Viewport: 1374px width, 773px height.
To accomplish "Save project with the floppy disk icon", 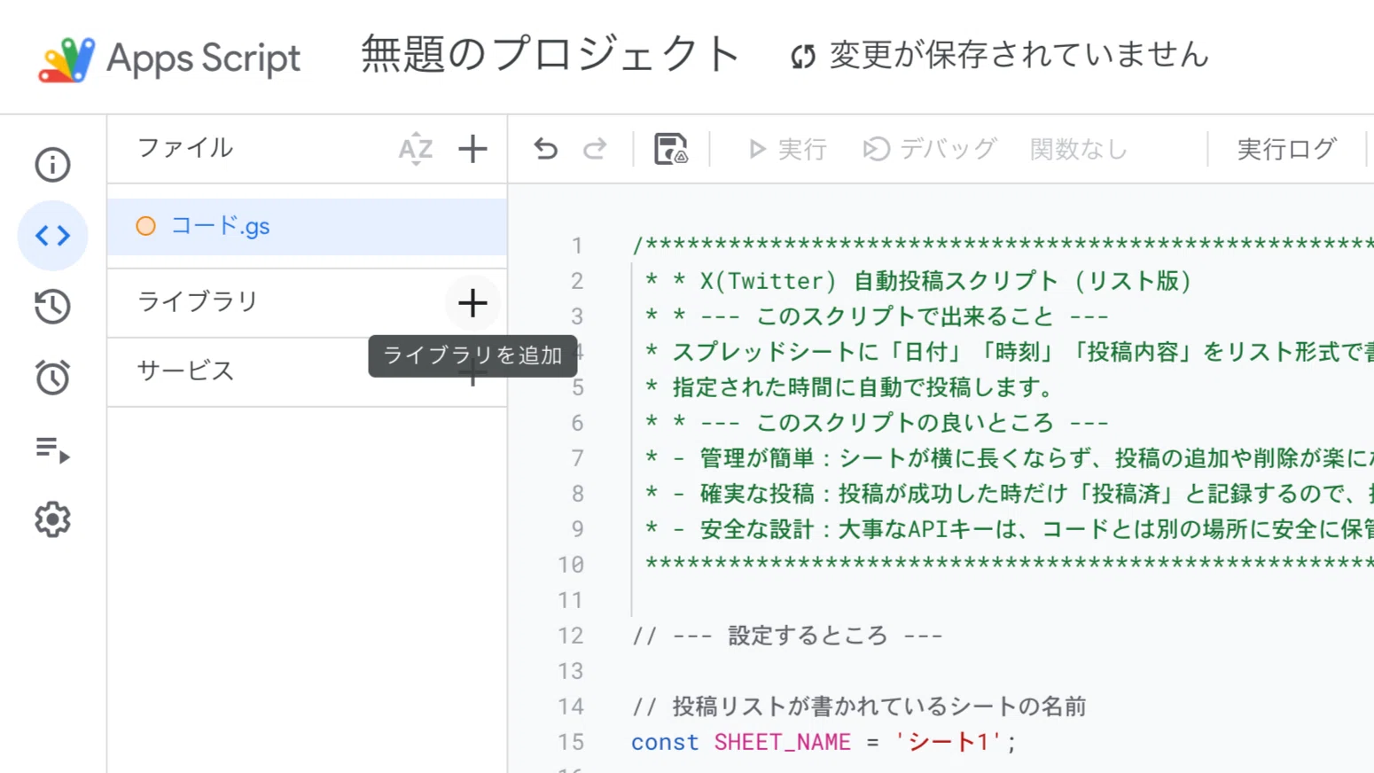I will coord(671,149).
